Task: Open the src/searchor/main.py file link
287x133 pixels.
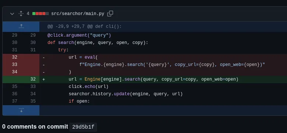Action: [x=78, y=14]
